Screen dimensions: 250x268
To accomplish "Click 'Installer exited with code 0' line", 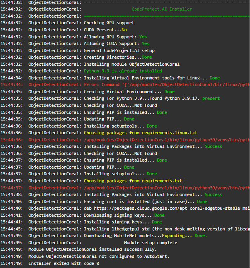I will [50, 263].
